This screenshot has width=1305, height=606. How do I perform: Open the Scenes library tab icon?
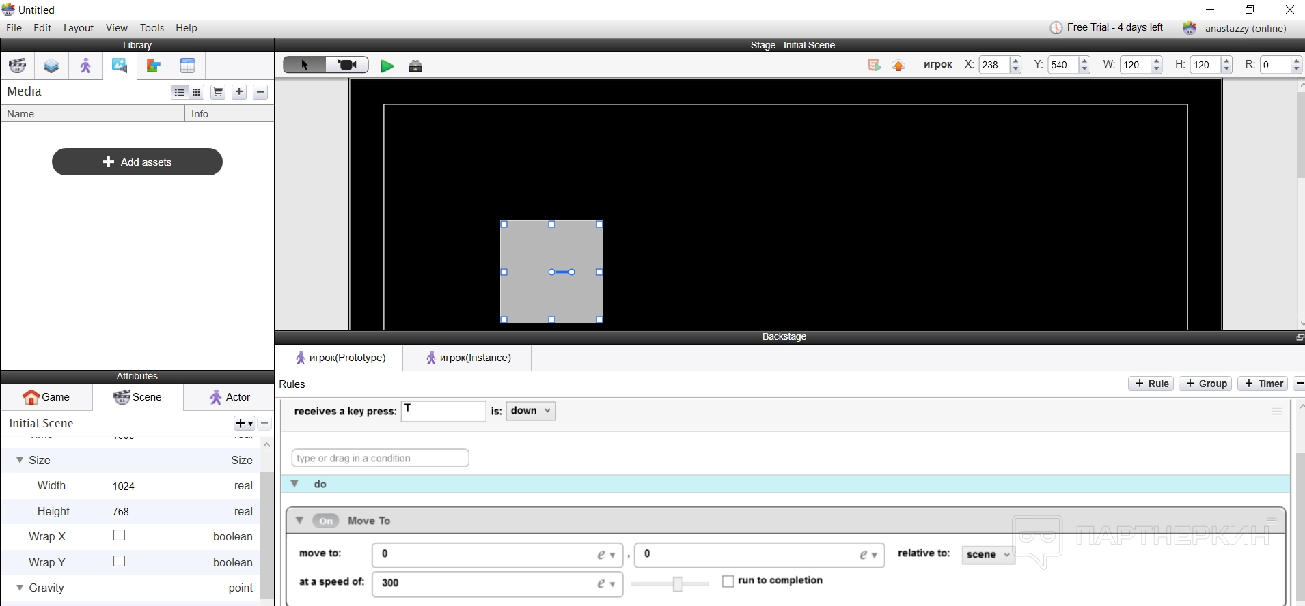tap(18, 66)
